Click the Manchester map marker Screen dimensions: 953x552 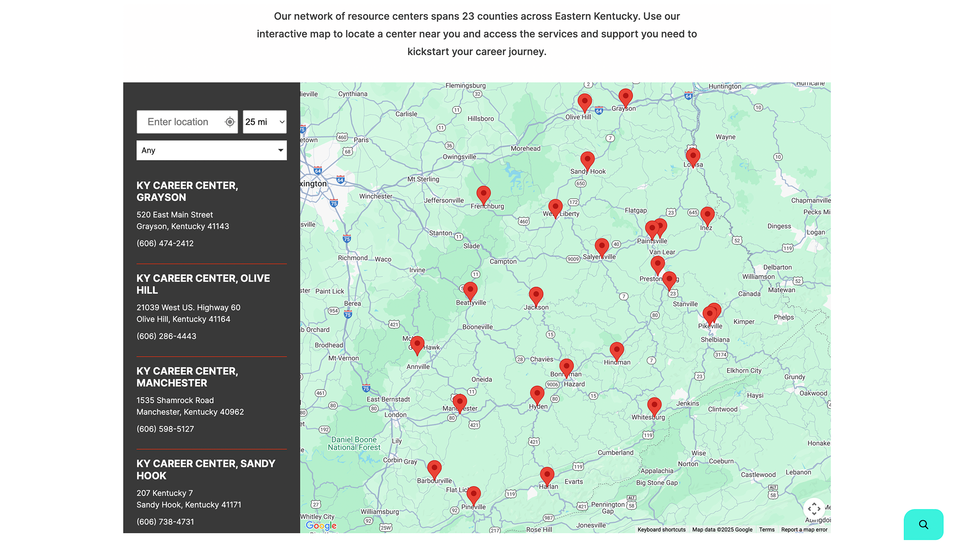click(x=460, y=404)
